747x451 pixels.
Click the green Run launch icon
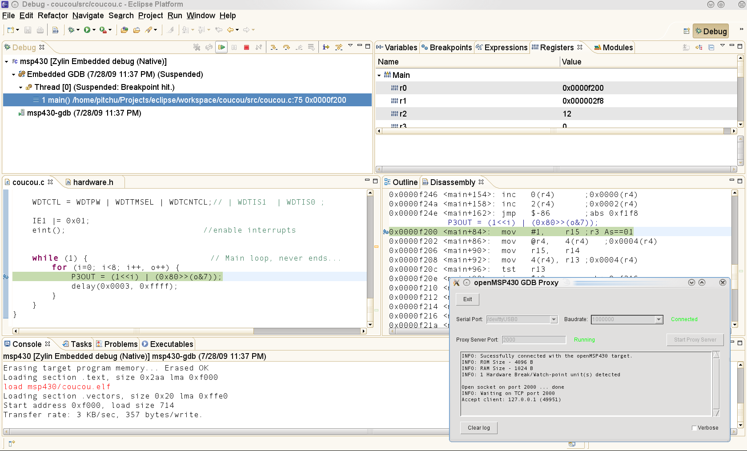point(87,30)
